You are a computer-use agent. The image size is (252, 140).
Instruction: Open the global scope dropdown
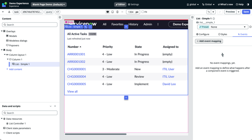(193, 4)
